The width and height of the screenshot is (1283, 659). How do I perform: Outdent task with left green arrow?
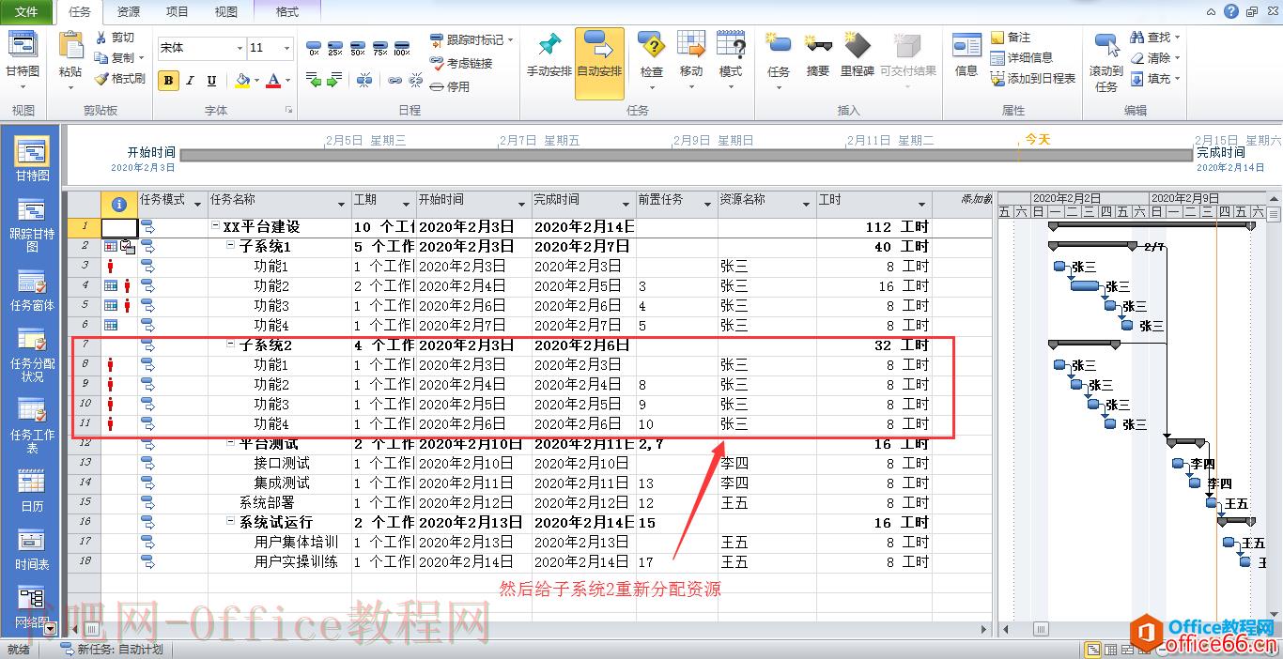(314, 81)
